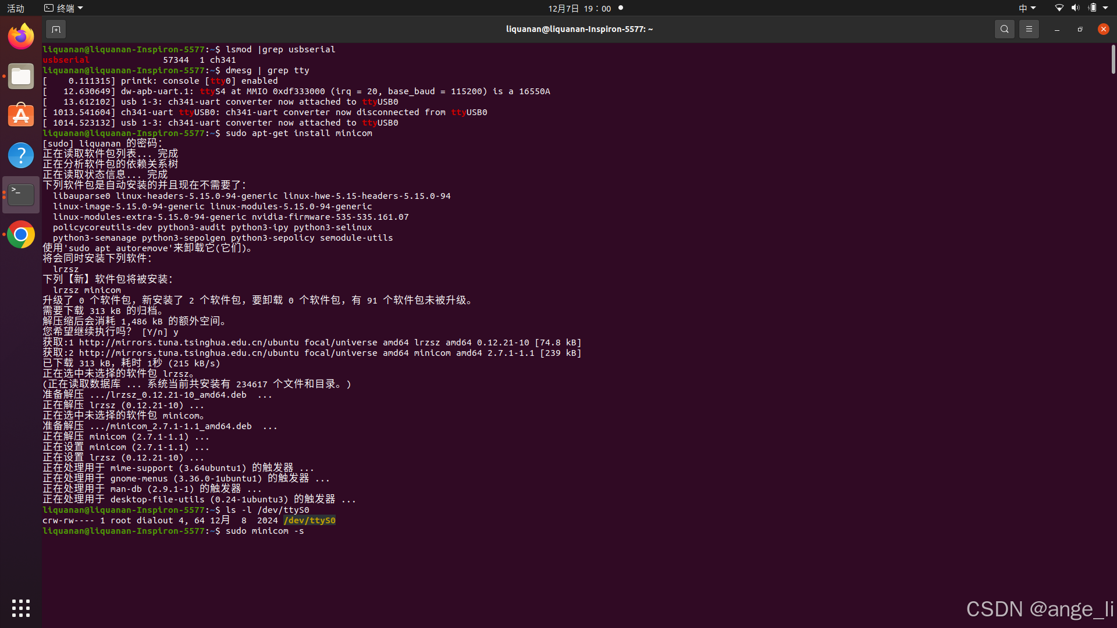The width and height of the screenshot is (1117, 628).
Task: Click the 'lsmod |grep usbserial' command
Action: point(280,49)
